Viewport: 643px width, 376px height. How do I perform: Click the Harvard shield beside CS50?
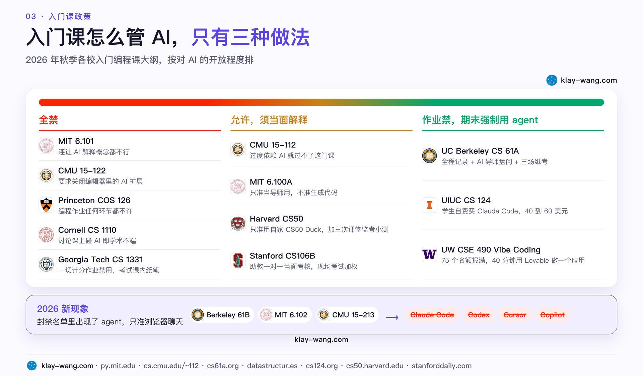238,224
